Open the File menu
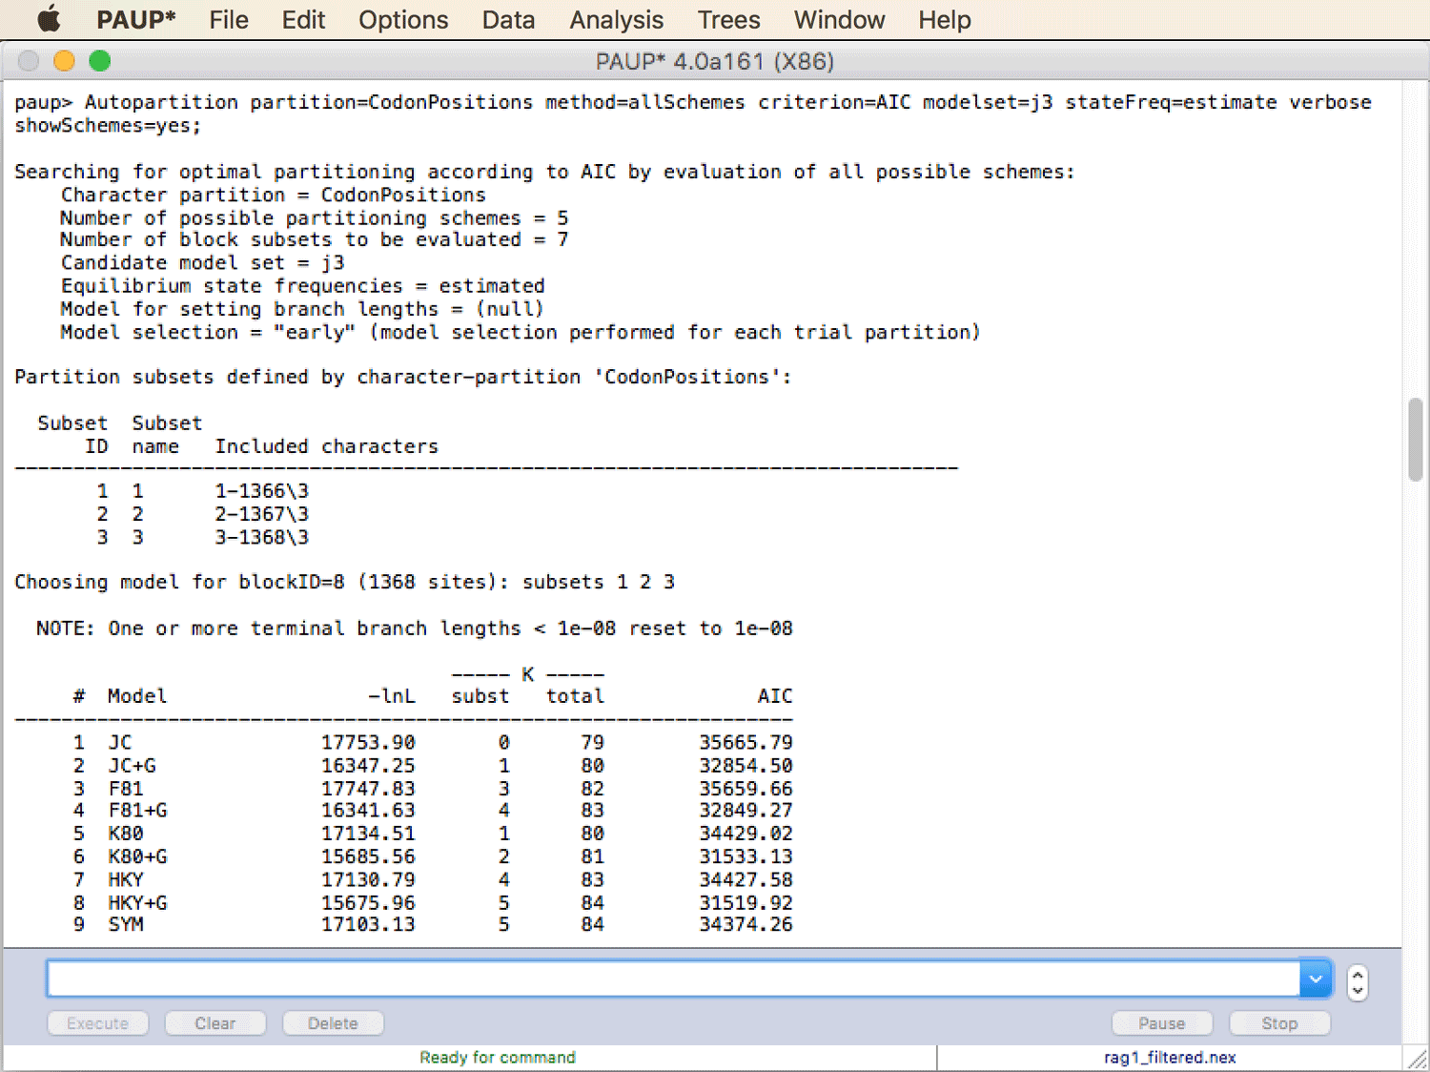Screen dimensions: 1430x1072 [229, 19]
